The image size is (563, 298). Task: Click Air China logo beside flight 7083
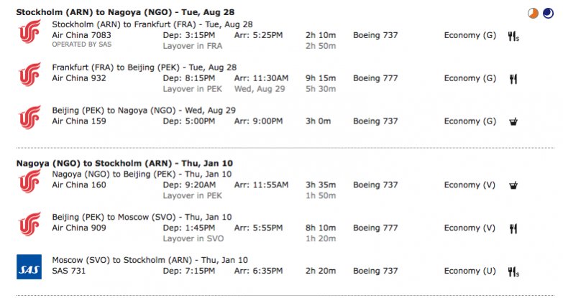pos(29,34)
